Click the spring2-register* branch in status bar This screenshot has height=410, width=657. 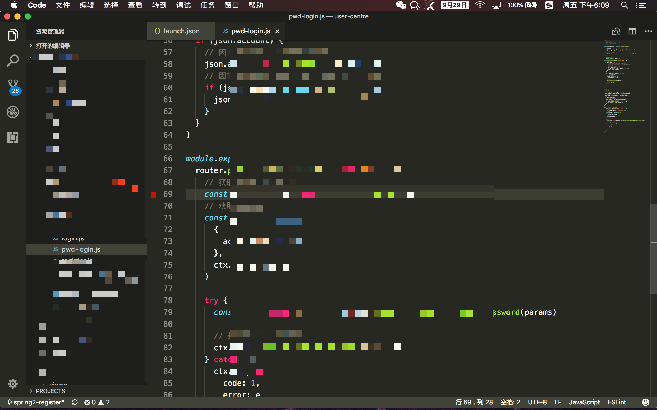click(36, 402)
